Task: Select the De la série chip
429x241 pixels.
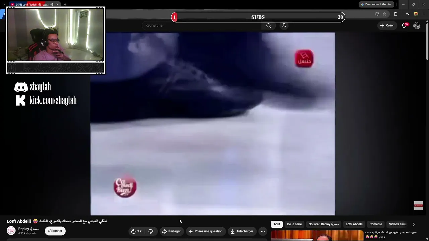Action: coord(294,224)
